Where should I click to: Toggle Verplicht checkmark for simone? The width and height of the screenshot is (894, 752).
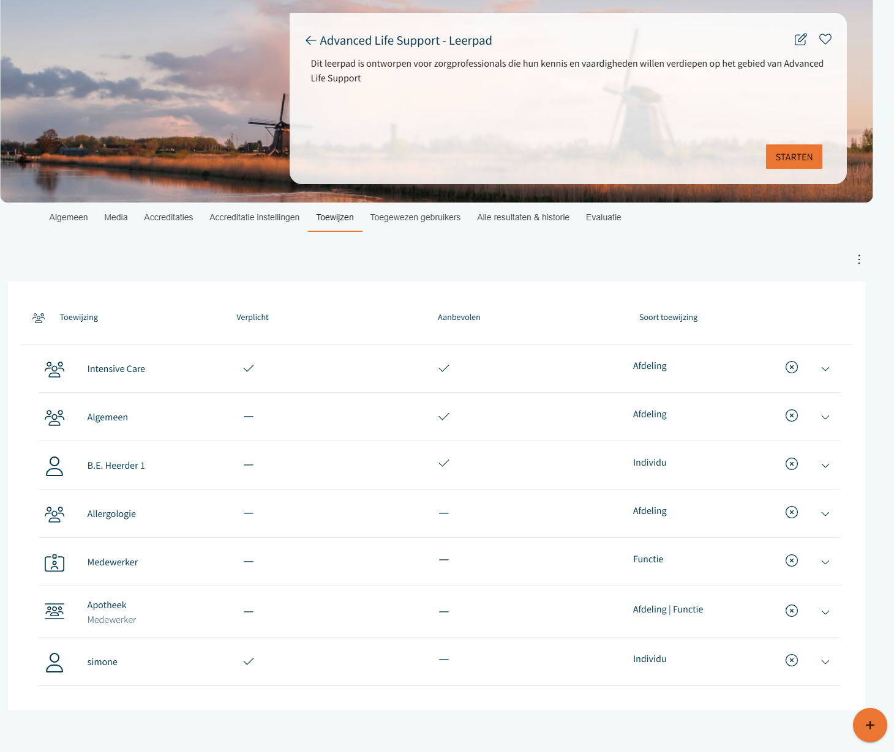249,661
